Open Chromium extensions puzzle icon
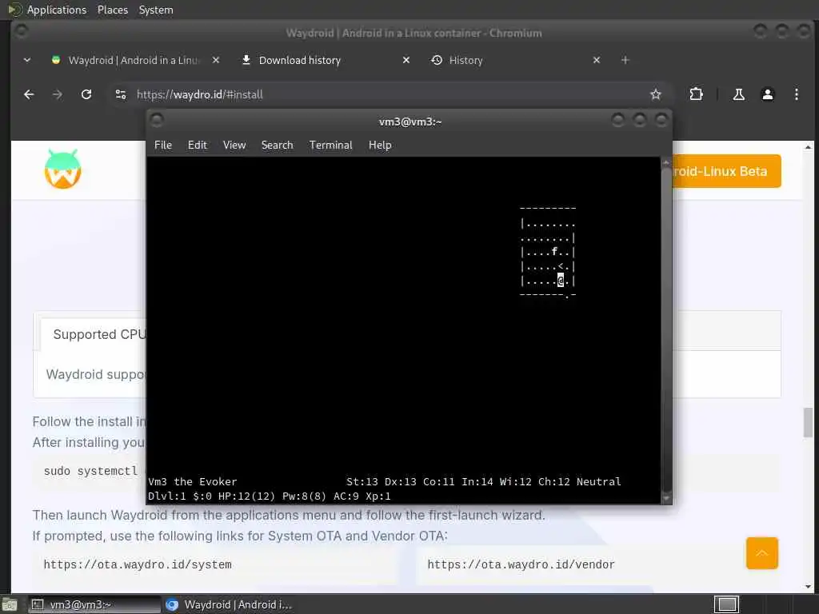The height and width of the screenshot is (614, 819). (697, 94)
